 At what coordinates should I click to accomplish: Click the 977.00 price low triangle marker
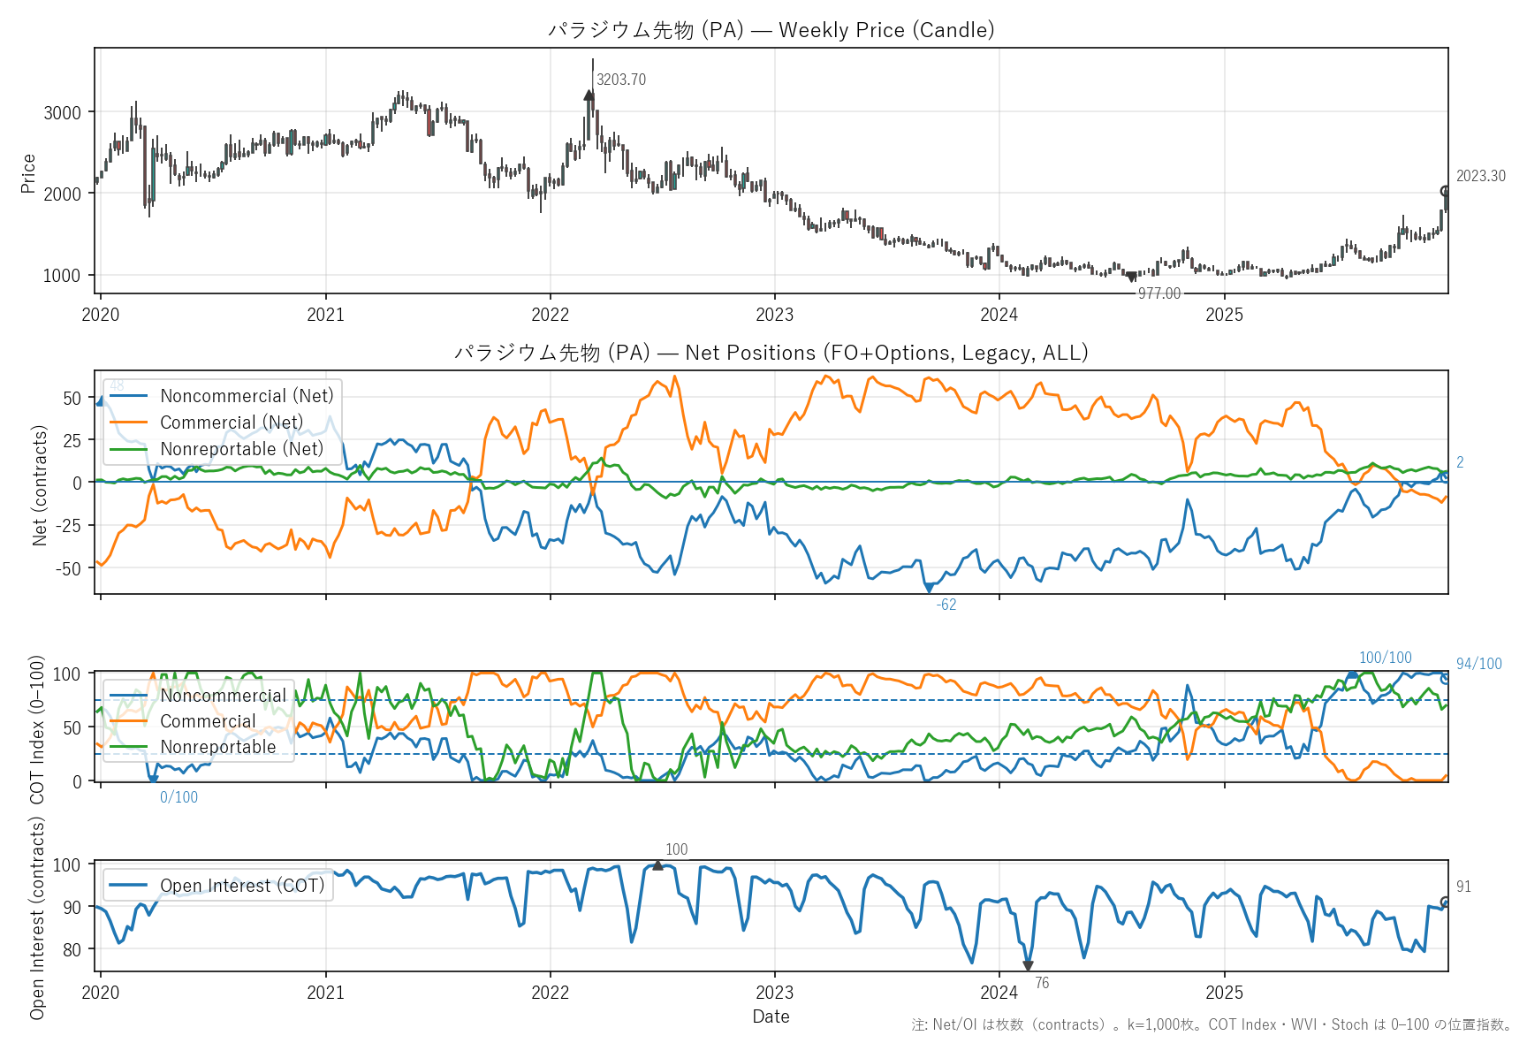click(1132, 278)
